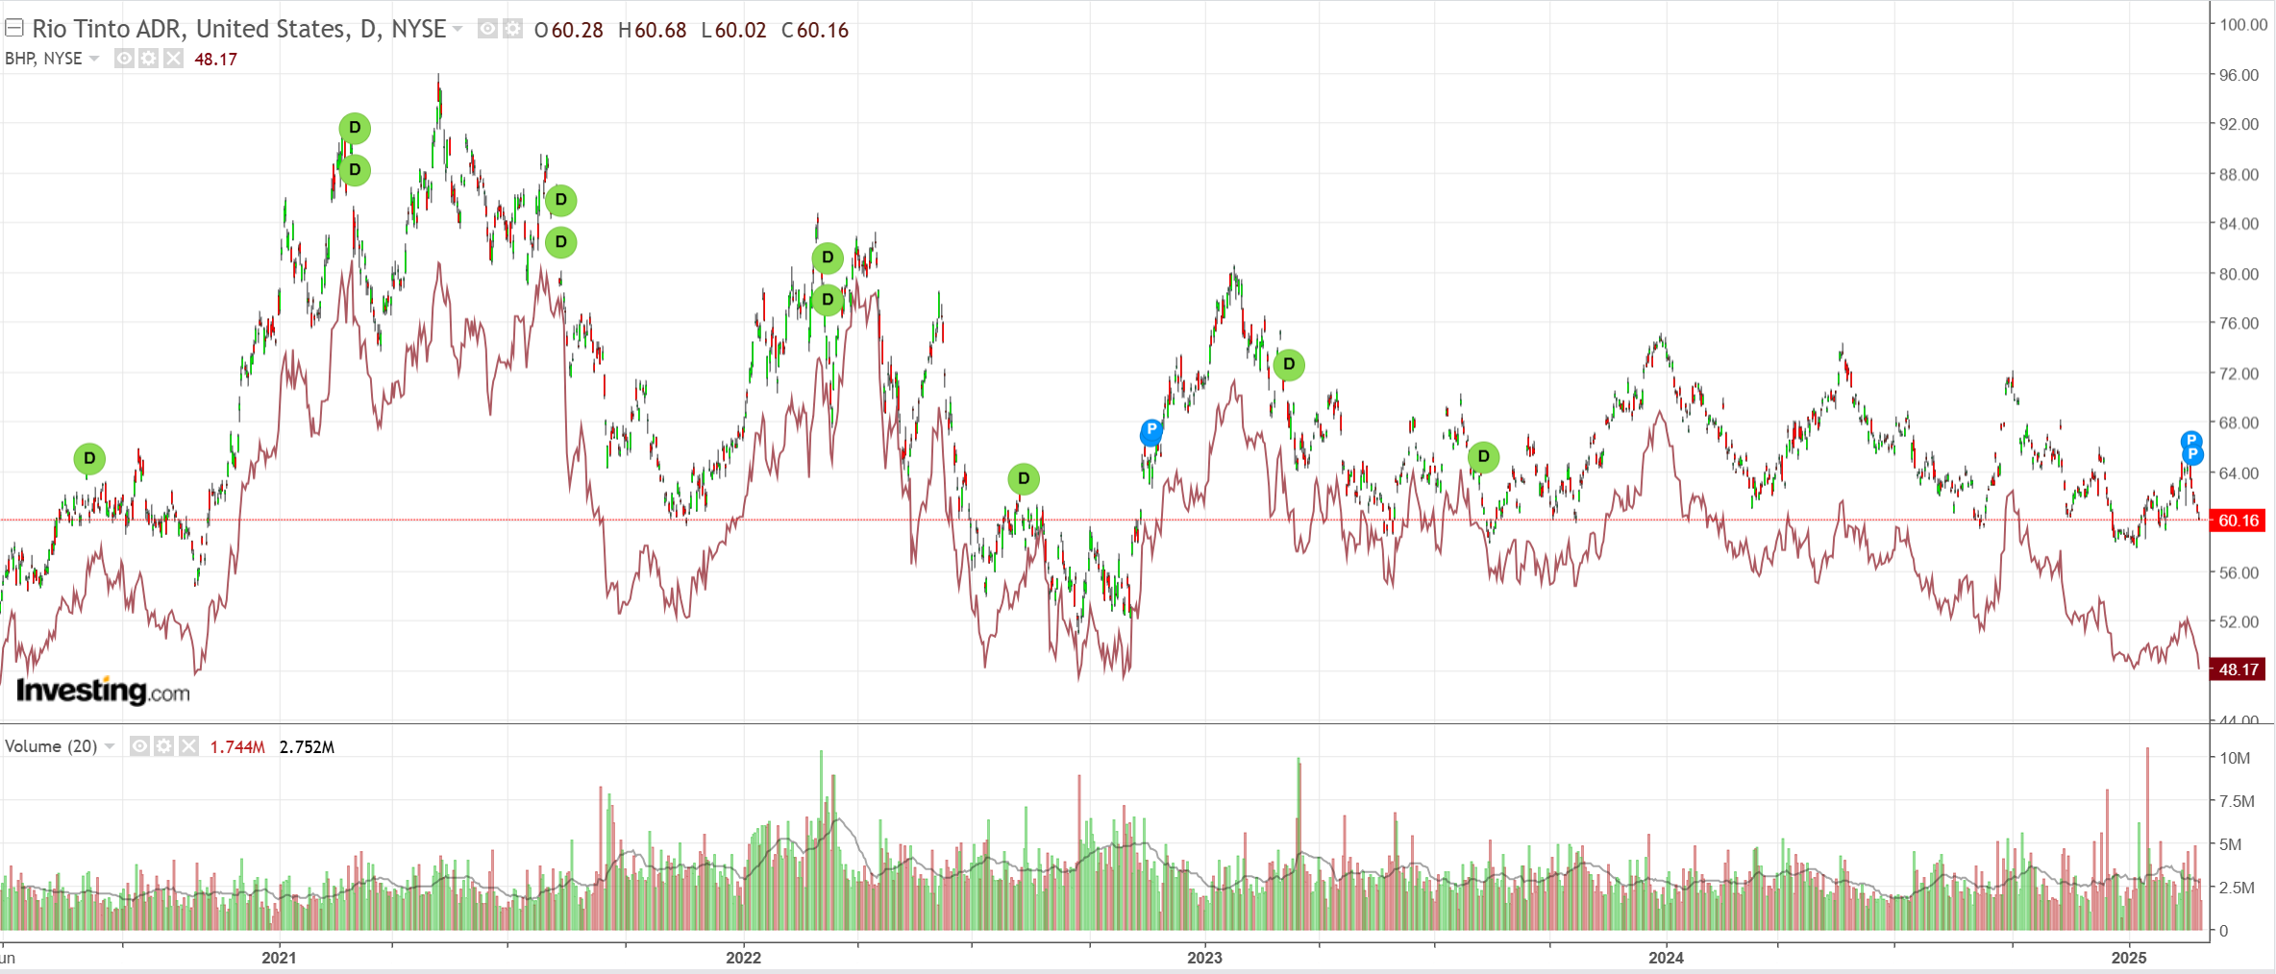Toggle visibility of the Rio Tinto ADR series
This screenshot has height=974, width=2276.
[x=488, y=29]
